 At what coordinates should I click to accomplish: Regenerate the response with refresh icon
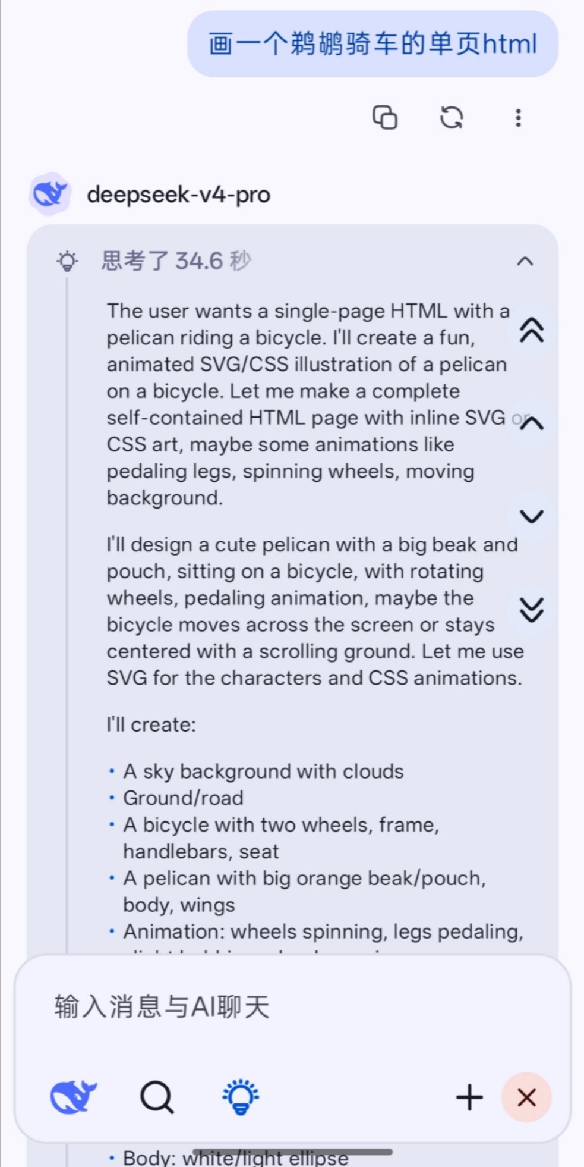click(452, 117)
